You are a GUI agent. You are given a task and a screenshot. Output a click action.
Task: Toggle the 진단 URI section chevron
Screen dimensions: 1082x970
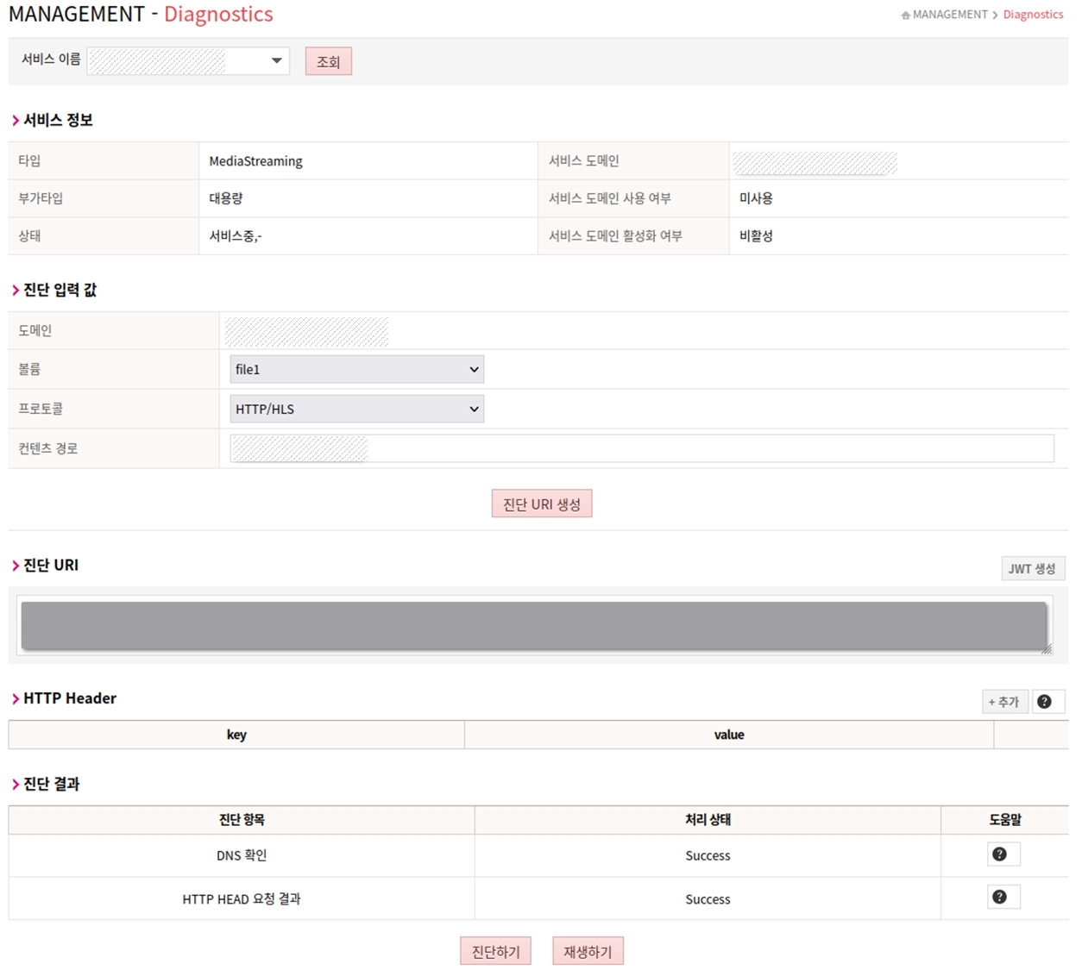16,566
